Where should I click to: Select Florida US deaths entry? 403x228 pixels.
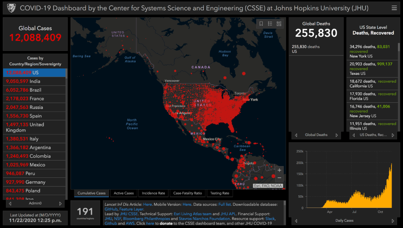(x=372, y=96)
